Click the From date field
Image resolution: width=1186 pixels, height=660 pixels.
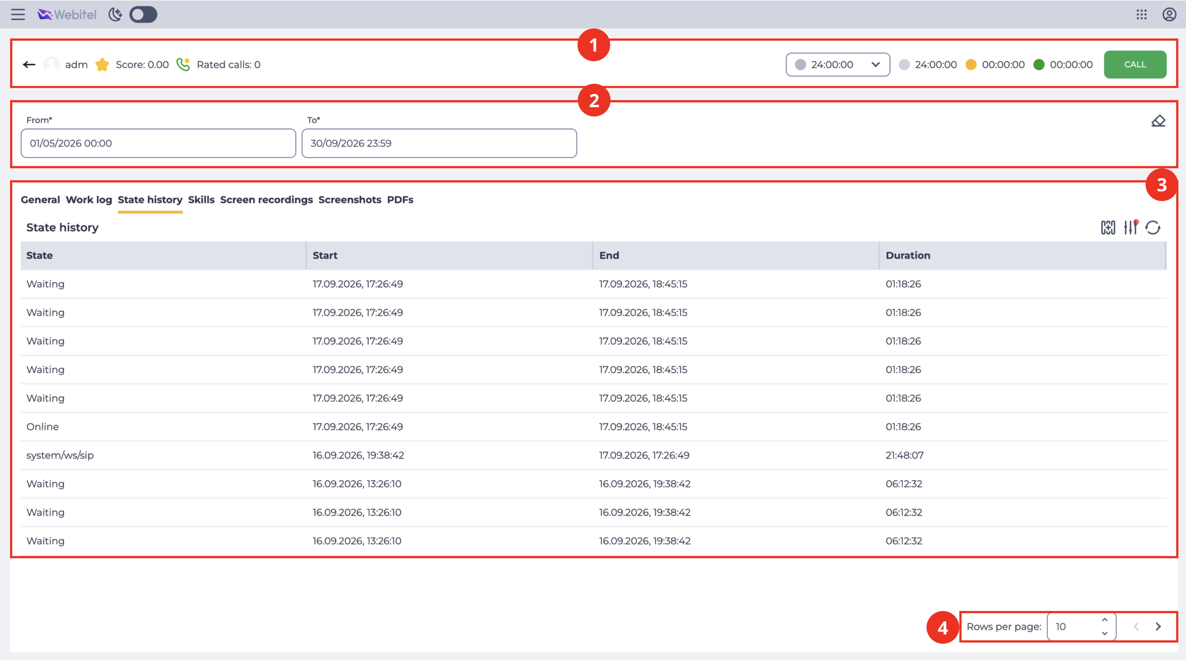point(158,143)
